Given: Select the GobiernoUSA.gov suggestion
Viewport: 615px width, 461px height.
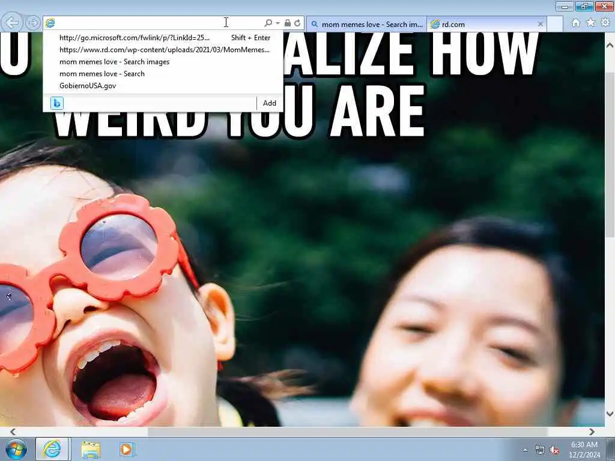Looking at the screenshot, I should [163, 86].
